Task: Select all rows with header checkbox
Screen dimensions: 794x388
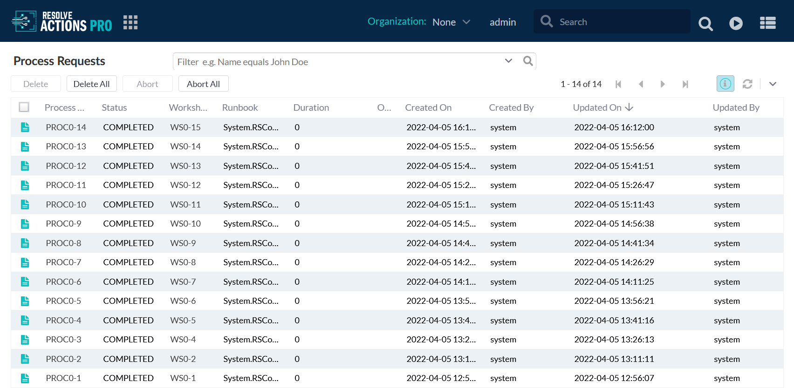Action: coord(24,107)
